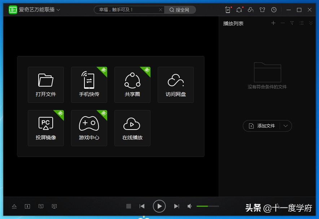Screen dimensions: 319x219
Task: Open the 添加文件 dropdown arrow
Action: (285, 126)
